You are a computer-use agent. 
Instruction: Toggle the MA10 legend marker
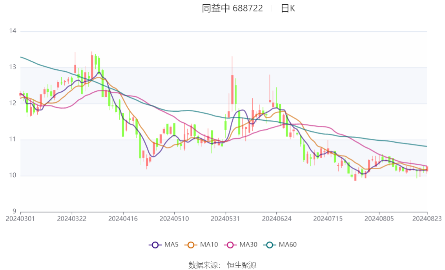(x=191, y=245)
